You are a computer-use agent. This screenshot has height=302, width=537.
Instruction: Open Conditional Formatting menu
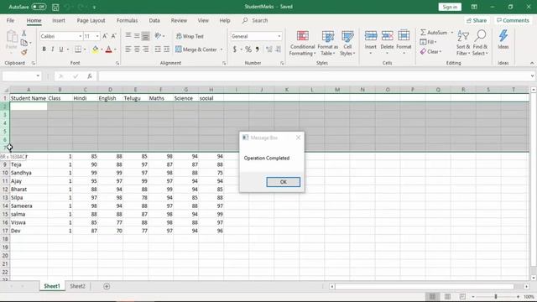(x=302, y=43)
